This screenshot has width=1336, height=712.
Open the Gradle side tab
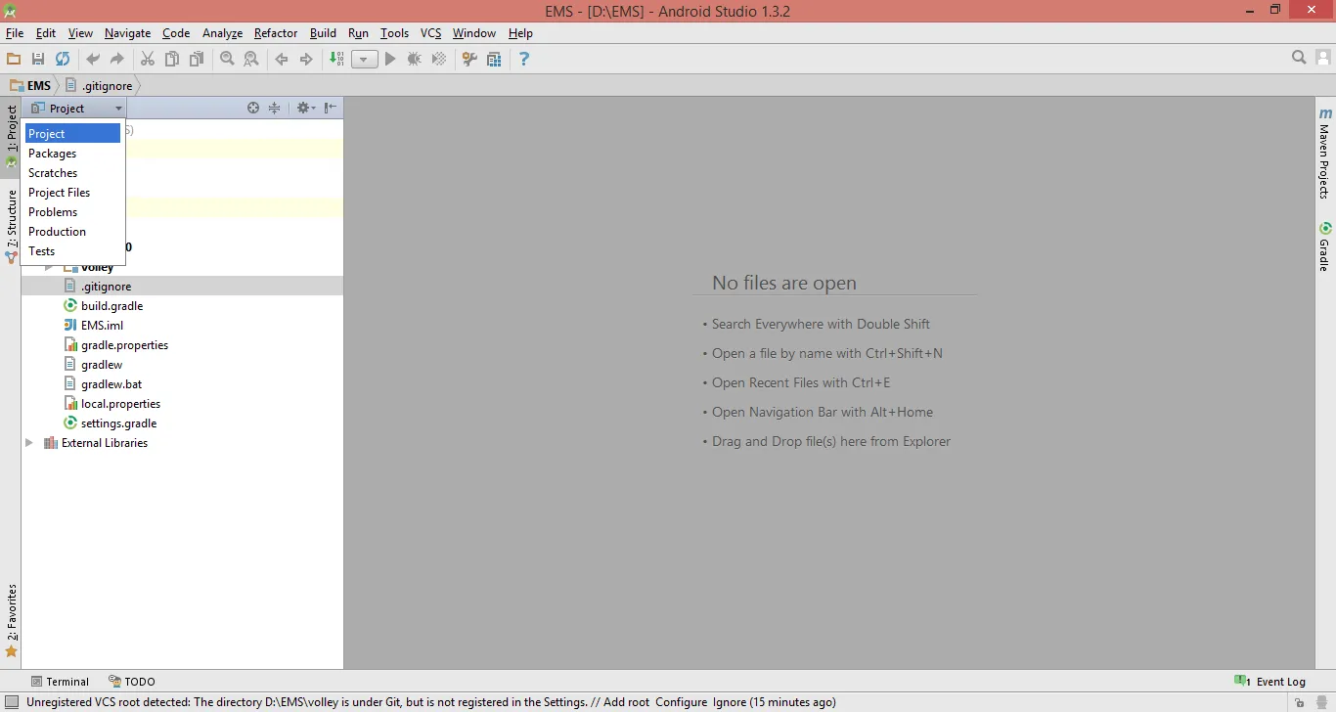1325,246
